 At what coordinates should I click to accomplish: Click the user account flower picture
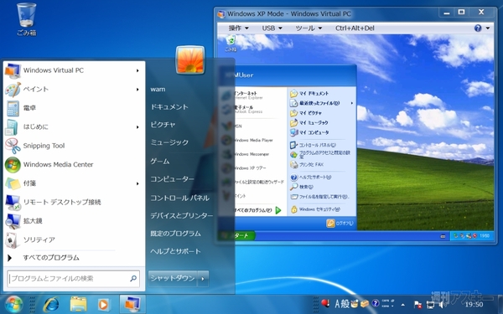190,60
